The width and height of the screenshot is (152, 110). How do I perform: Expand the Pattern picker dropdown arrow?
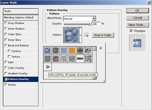(x=80, y=35)
